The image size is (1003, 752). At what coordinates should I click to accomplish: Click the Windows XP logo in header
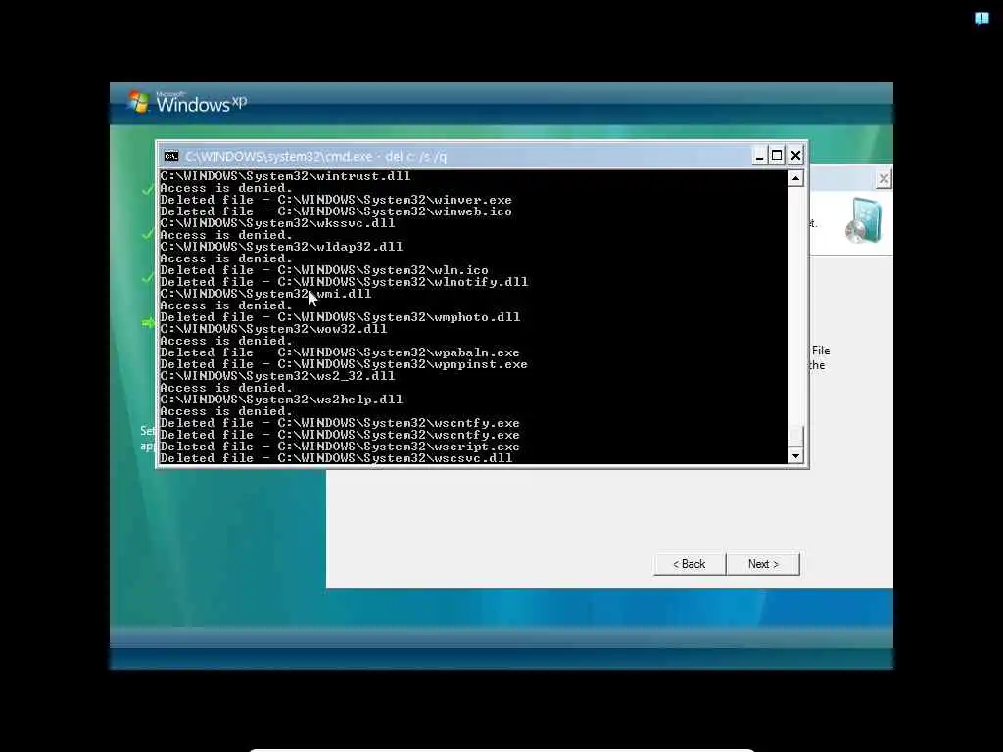click(187, 102)
